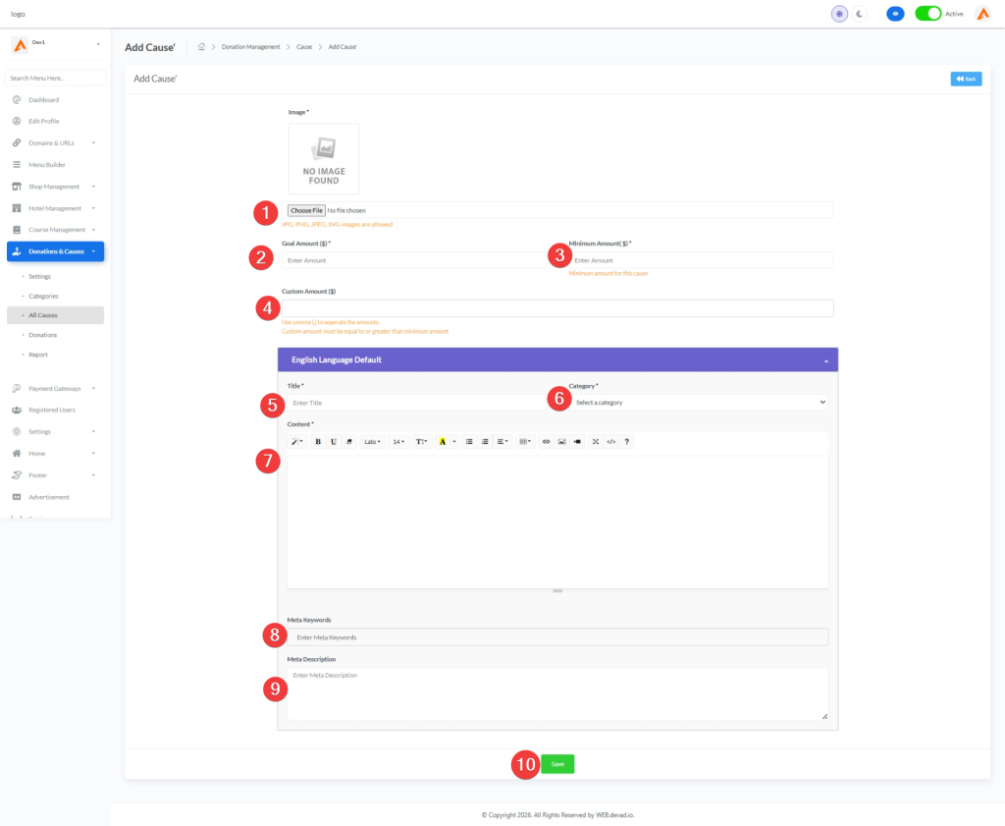This screenshot has width=1005, height=826.
Task: Select light mode sun icon
Action: coord(839,14)
